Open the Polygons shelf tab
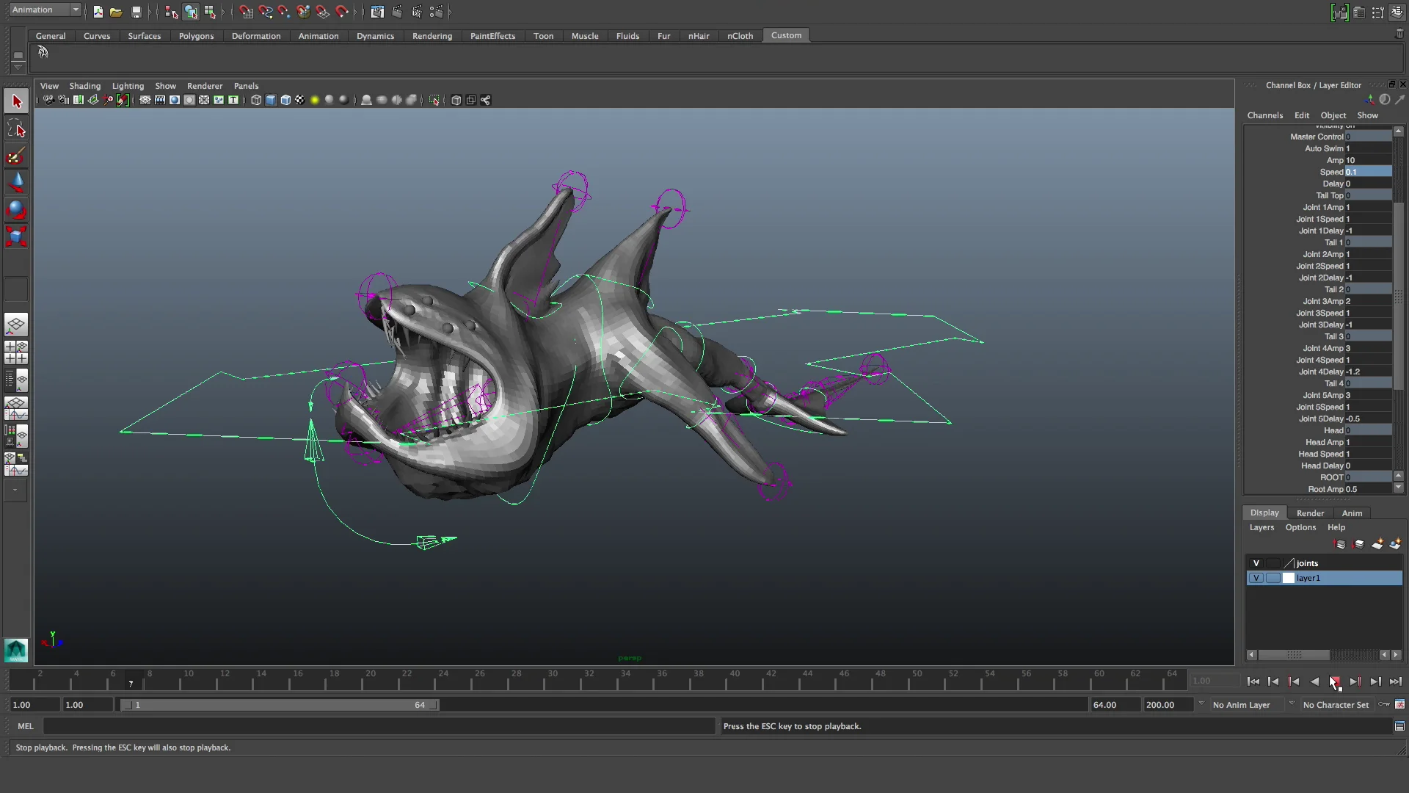This screenshot has width=1409, height=793. click(x=196, y=36)
